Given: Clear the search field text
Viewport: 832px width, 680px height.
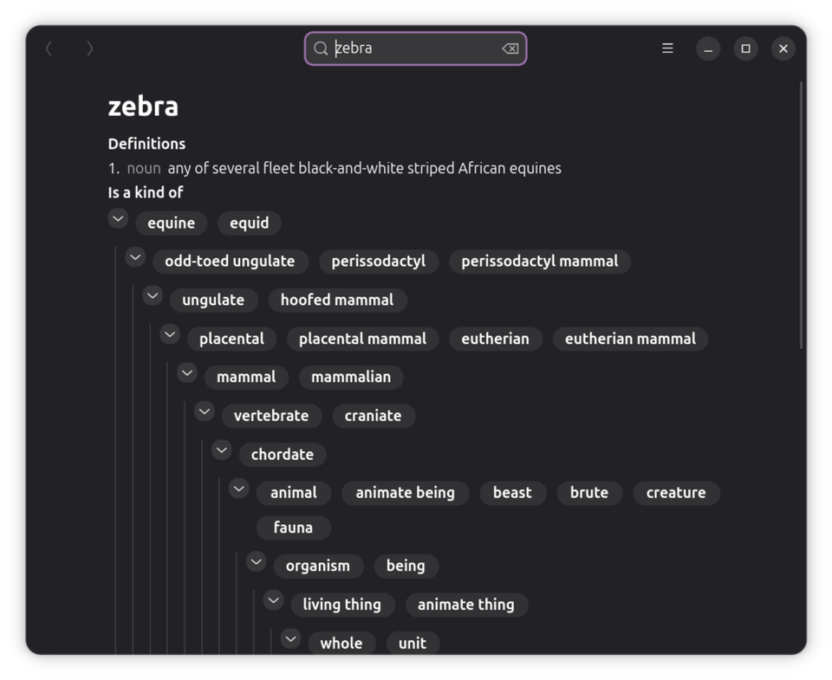Looking at the screenshot, I should click(x=510, y=49).
